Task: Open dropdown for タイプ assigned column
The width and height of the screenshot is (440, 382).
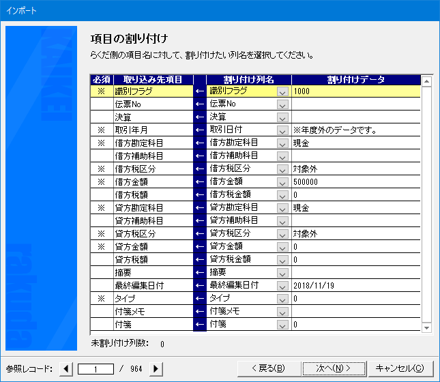Action: point(282,298)
